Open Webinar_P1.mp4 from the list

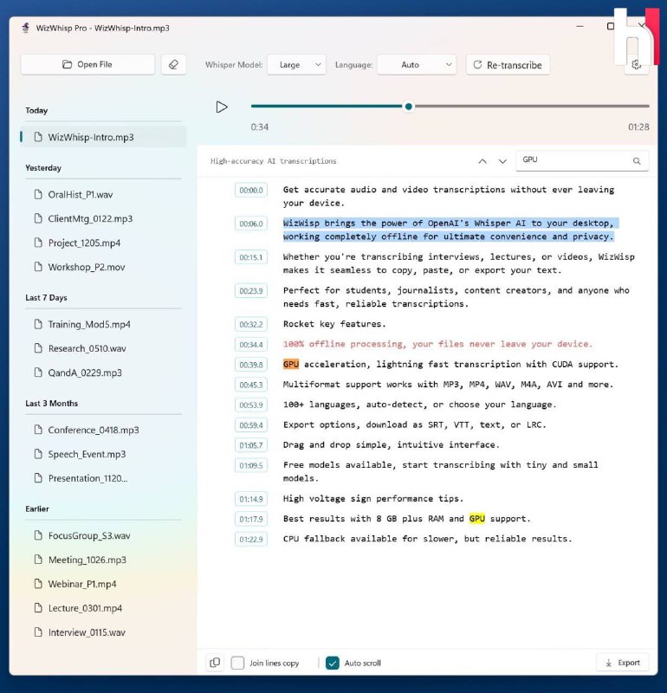[x=103, y=584]
